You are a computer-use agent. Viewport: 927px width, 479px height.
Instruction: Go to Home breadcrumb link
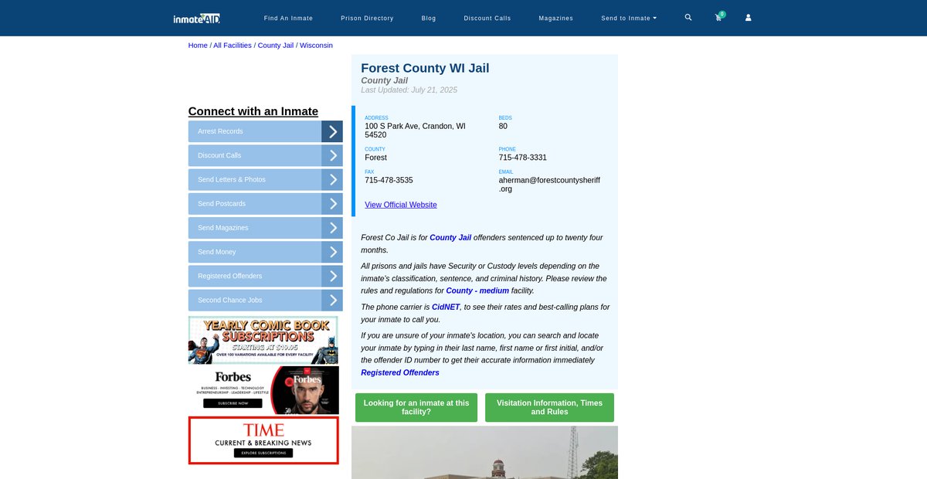point(198,46)
